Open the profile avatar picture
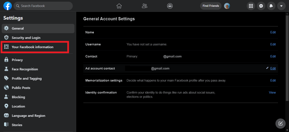Image resolution: width=289 pixels, height=132 pixels. [227, 6]
